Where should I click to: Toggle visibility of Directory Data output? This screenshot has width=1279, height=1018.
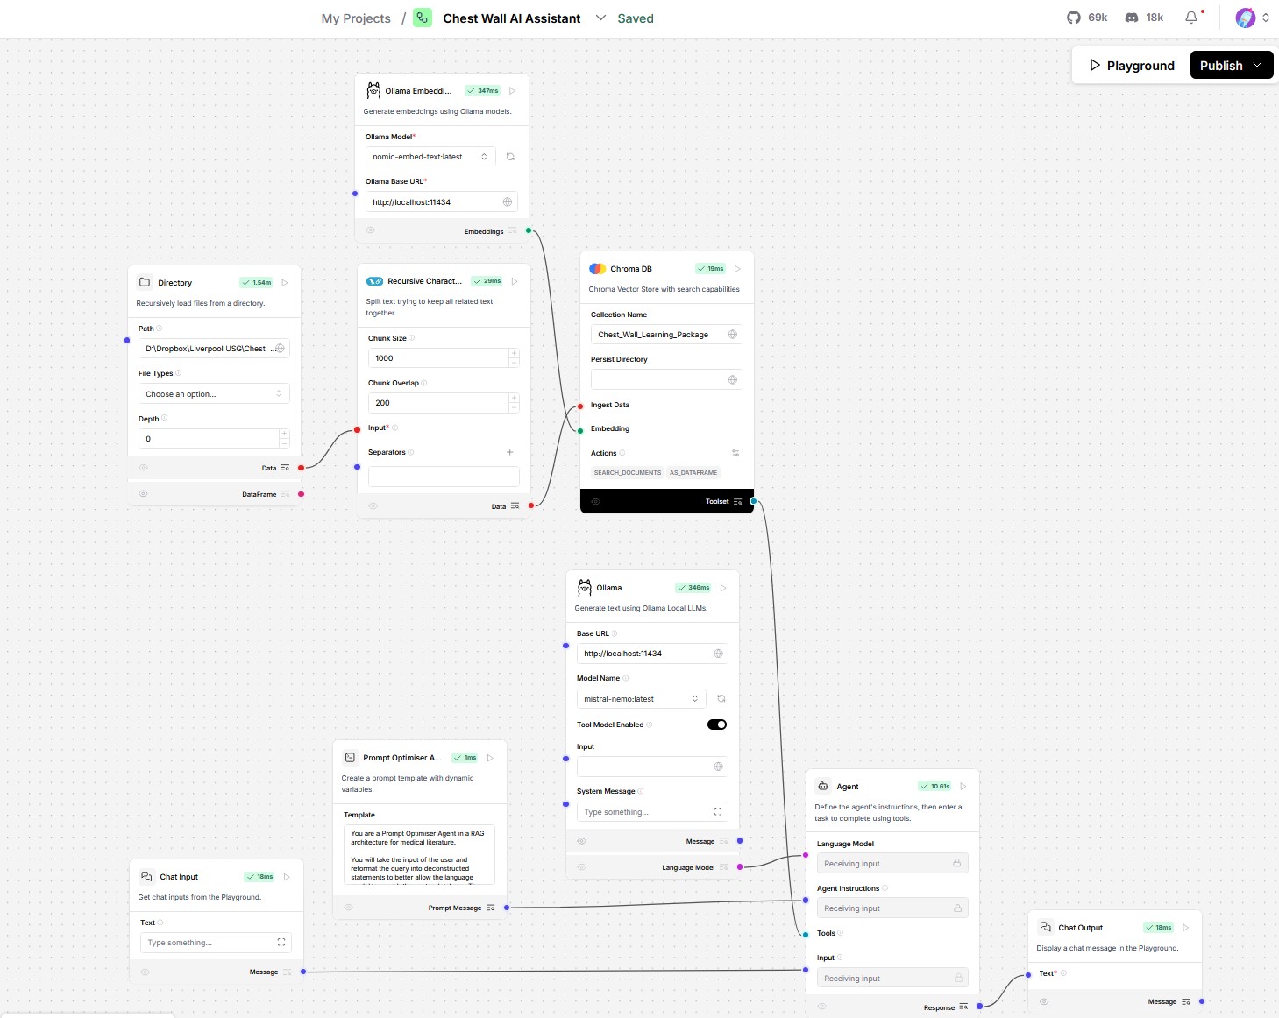pos(144,468)
